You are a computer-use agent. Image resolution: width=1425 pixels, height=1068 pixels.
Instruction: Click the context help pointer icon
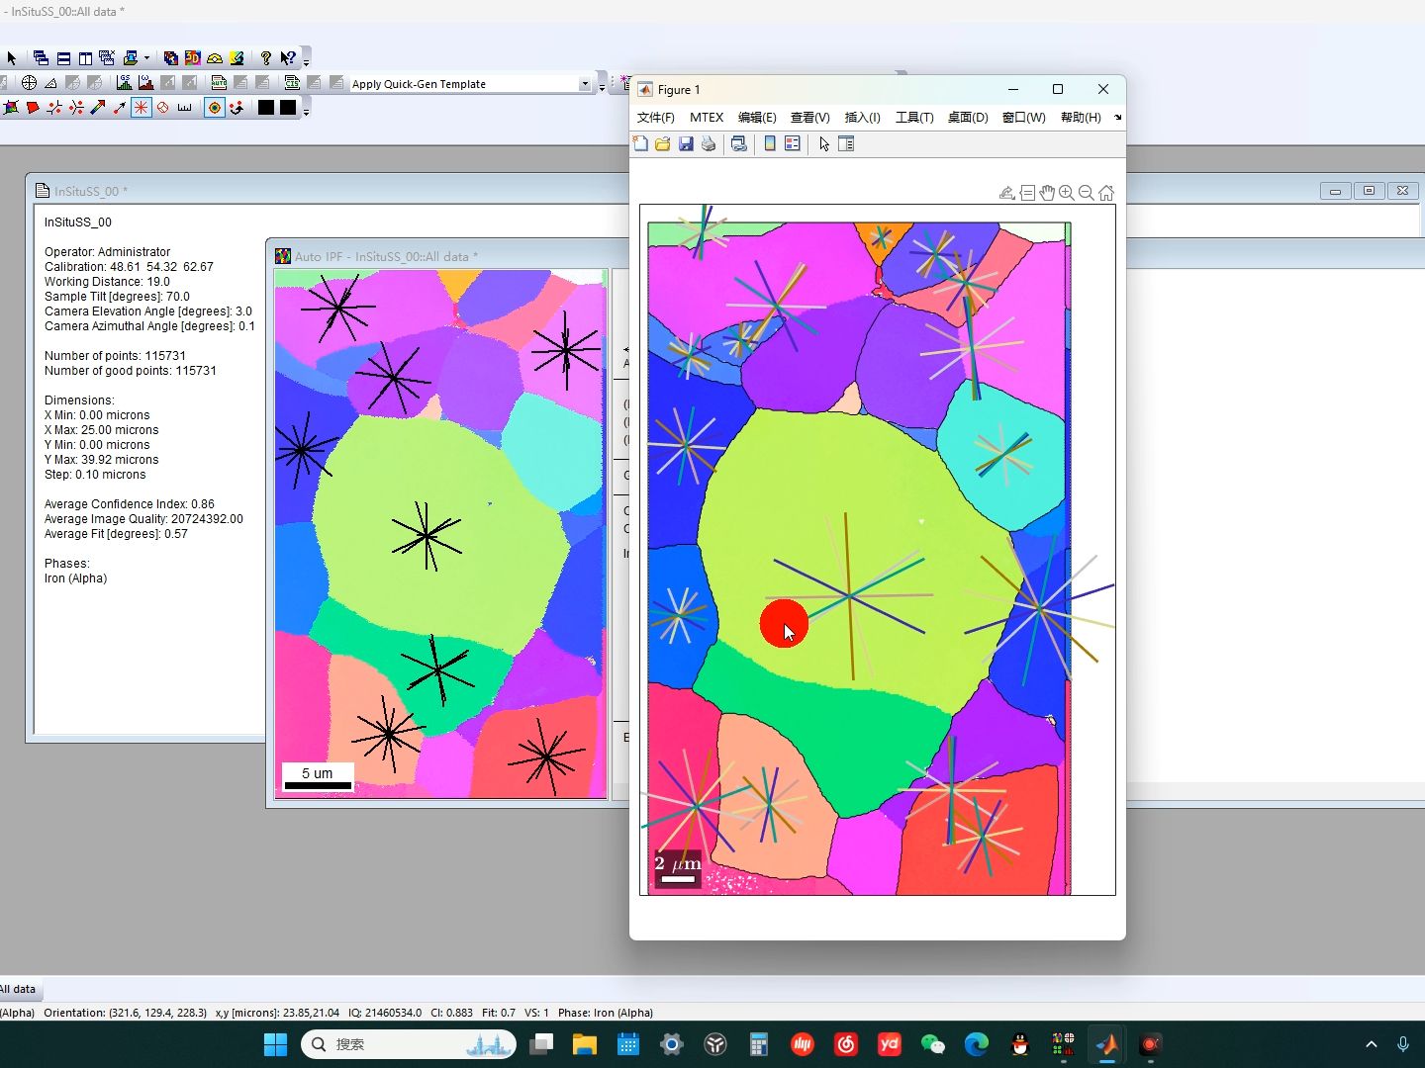pos(287,58)
